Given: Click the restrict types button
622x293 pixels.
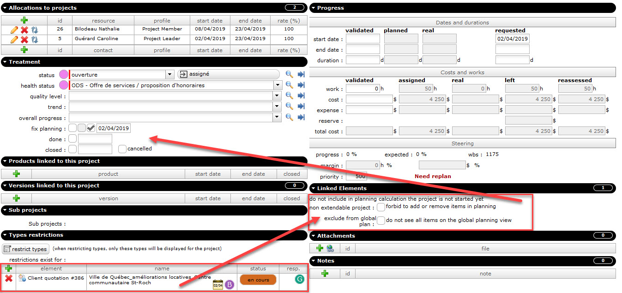Looking at the screenshot, I should tap(25, 249).
